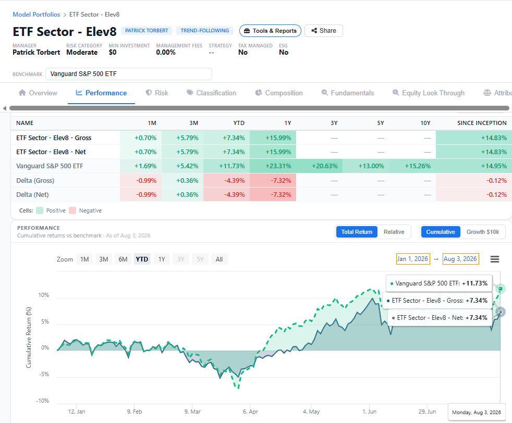
Task: Click the Risk shield icon
Action: point(149,93)
